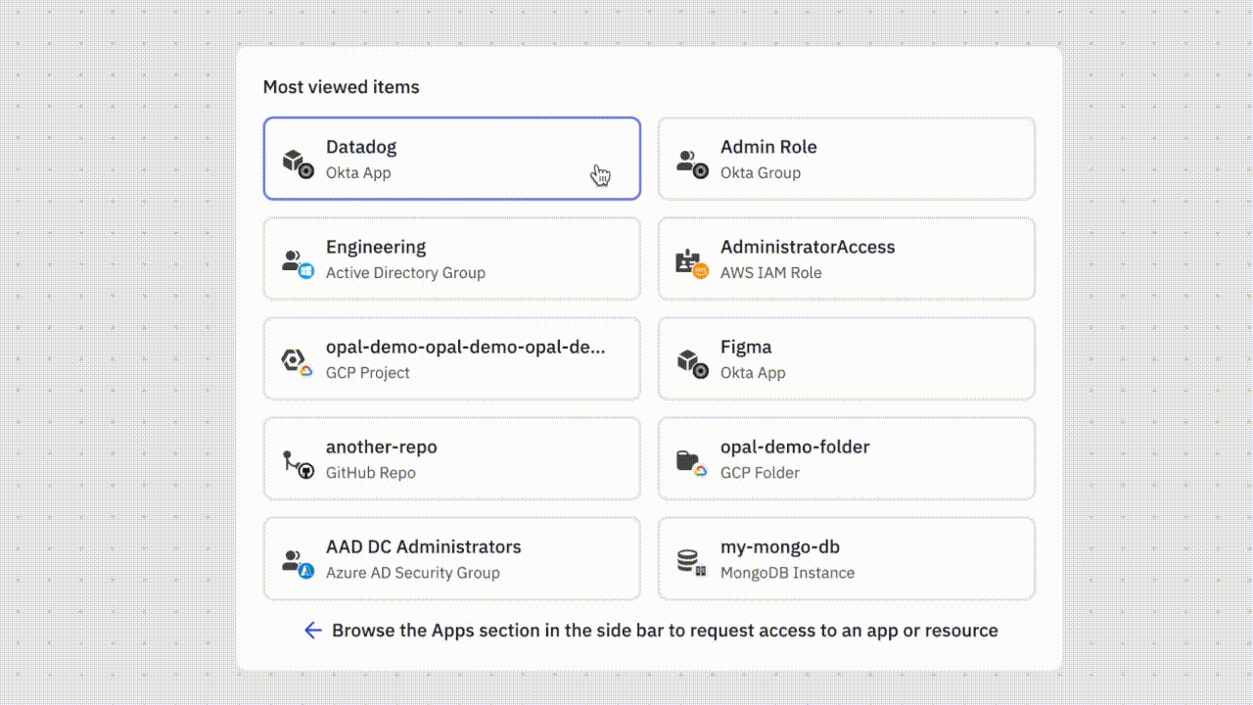Click the Engineering Active Directory group icon
This screenshot has height=705, width=1253.
click(298, 262)
